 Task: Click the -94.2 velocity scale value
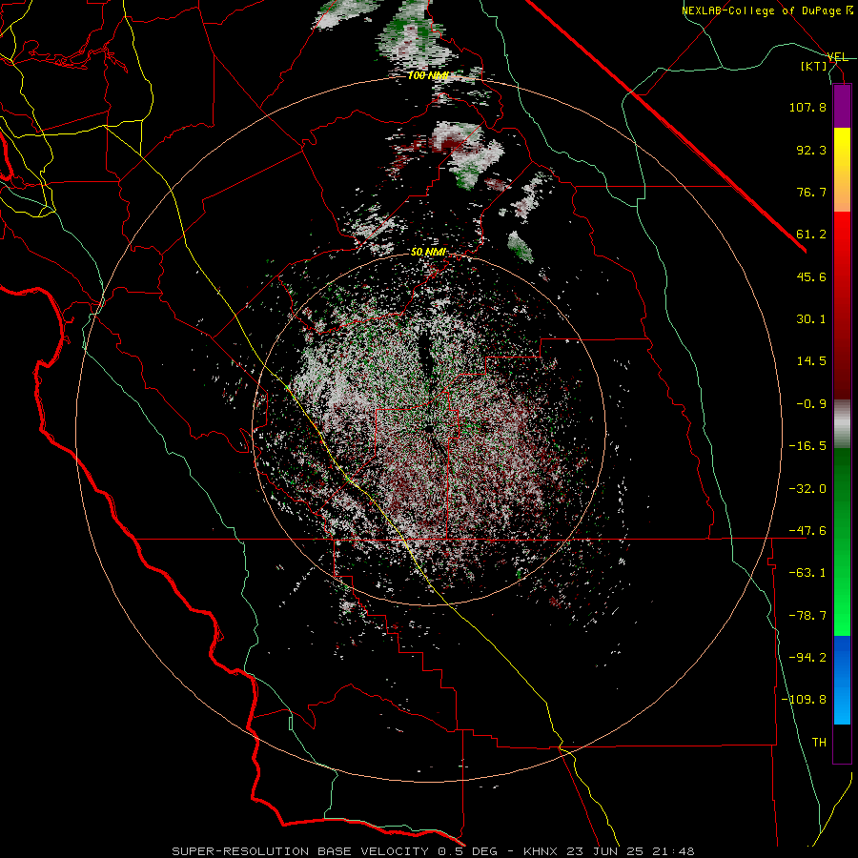tap(807, 658)
